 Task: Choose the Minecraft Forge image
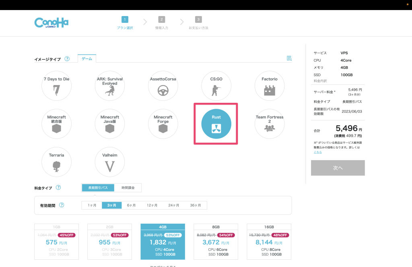163,124
